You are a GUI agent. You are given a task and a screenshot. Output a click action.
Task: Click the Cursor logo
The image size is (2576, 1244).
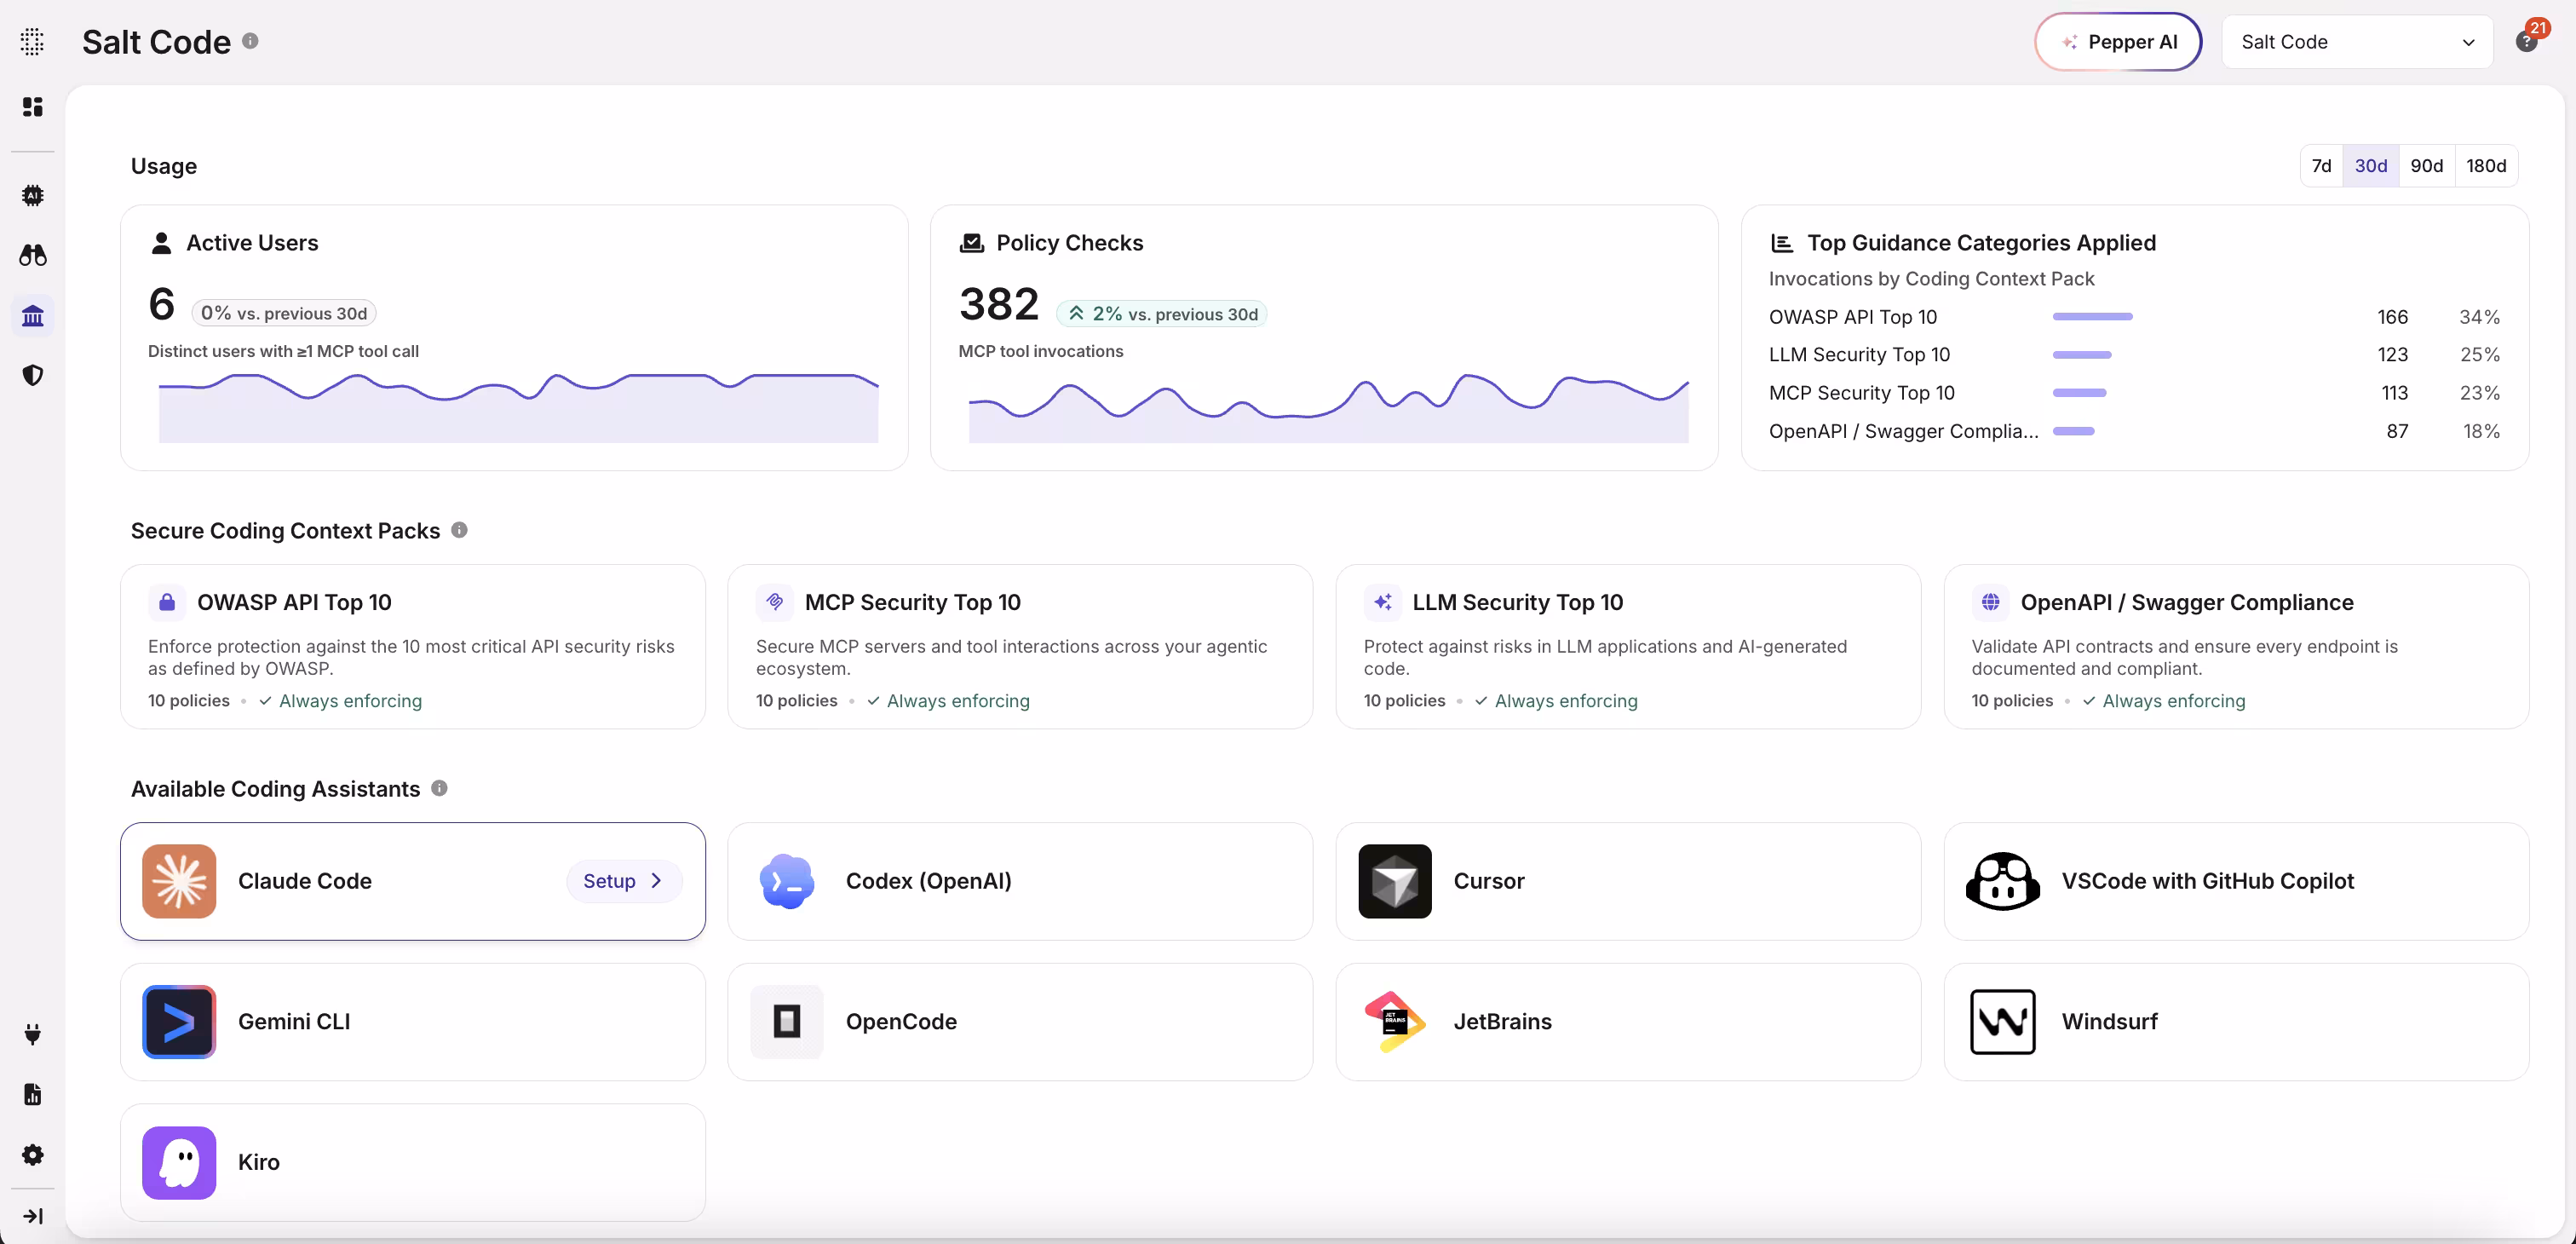[x=1395, y=881]
